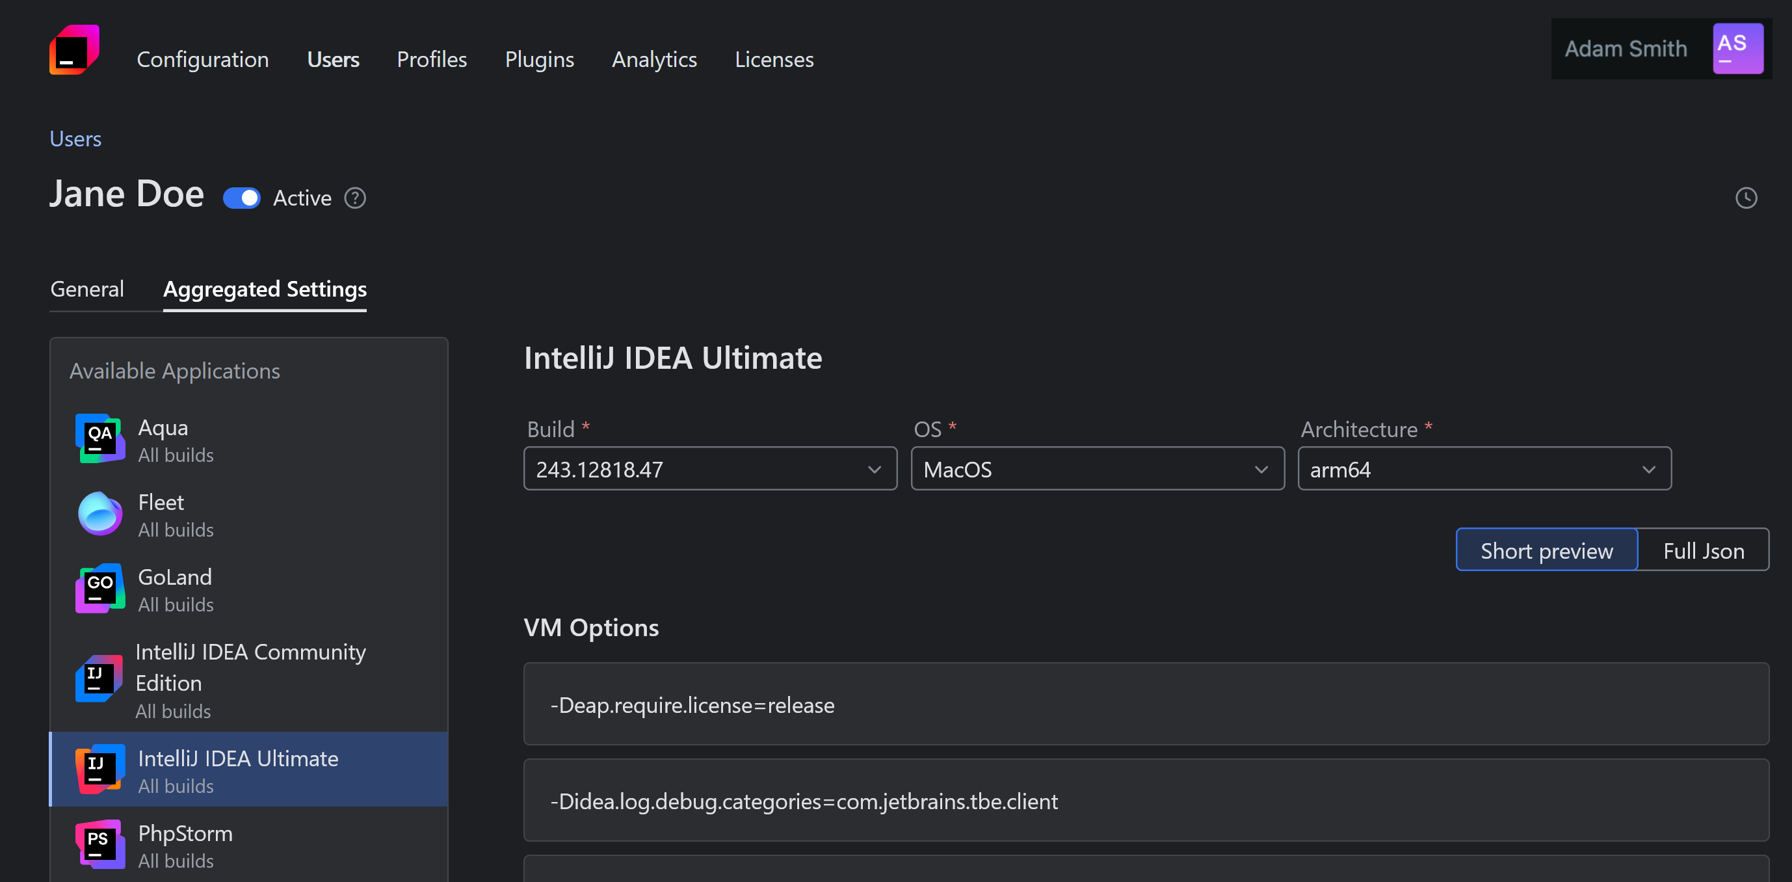This screenshot has height=882, width=1792.
Task: Click the JetBrains logo in the top bar
Action: click(73, 49)
